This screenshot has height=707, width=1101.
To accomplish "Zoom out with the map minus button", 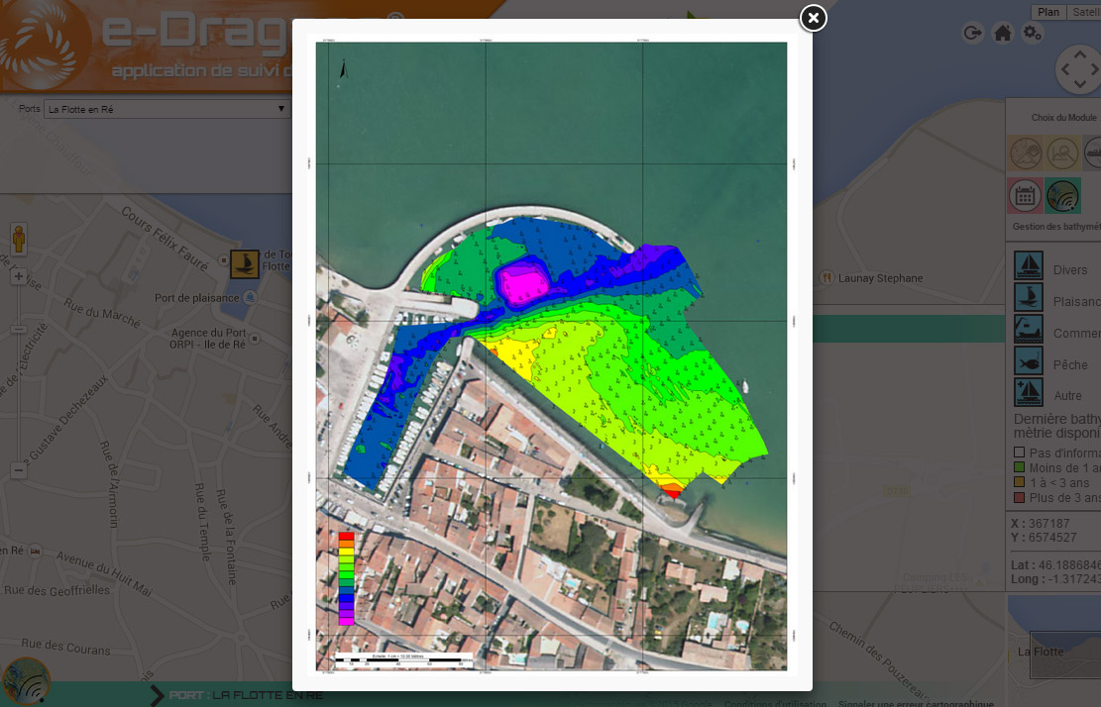I will click(18, 470).
